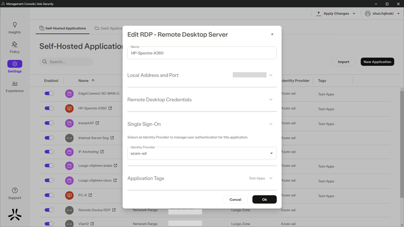Screen dimensions: 404x227
Task: Toggle enabled switch for Internal Server Seg
Action: 49,138
